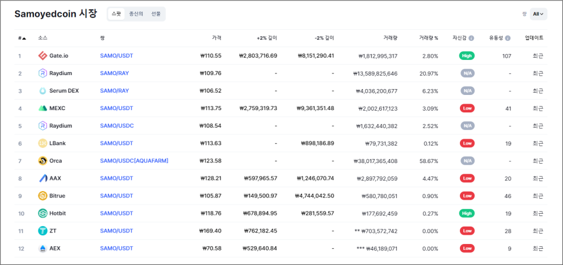The height and width of the screenshot is (265, 563).
Task: Click the Serum DEX exchange name
Action: 64,91
